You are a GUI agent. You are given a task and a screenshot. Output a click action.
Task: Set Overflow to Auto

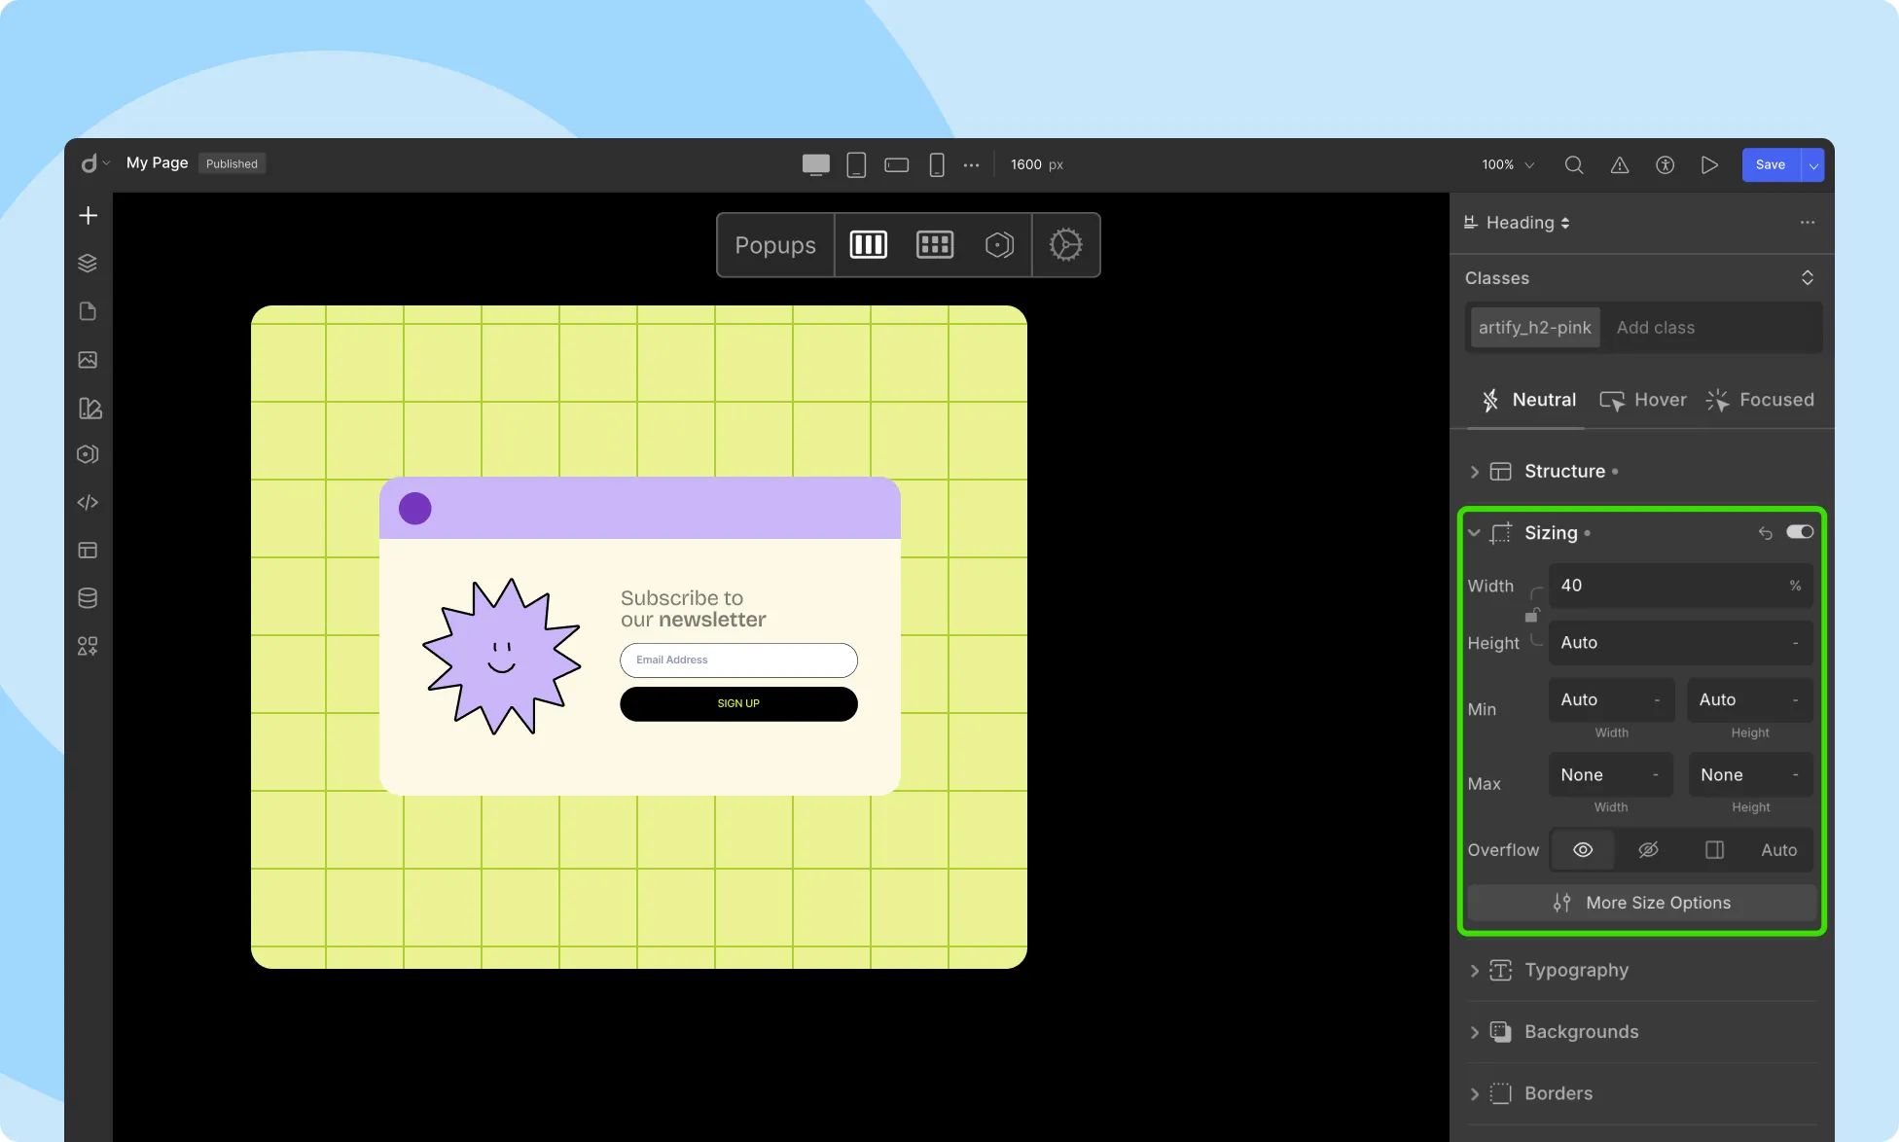click(1779, 850)
